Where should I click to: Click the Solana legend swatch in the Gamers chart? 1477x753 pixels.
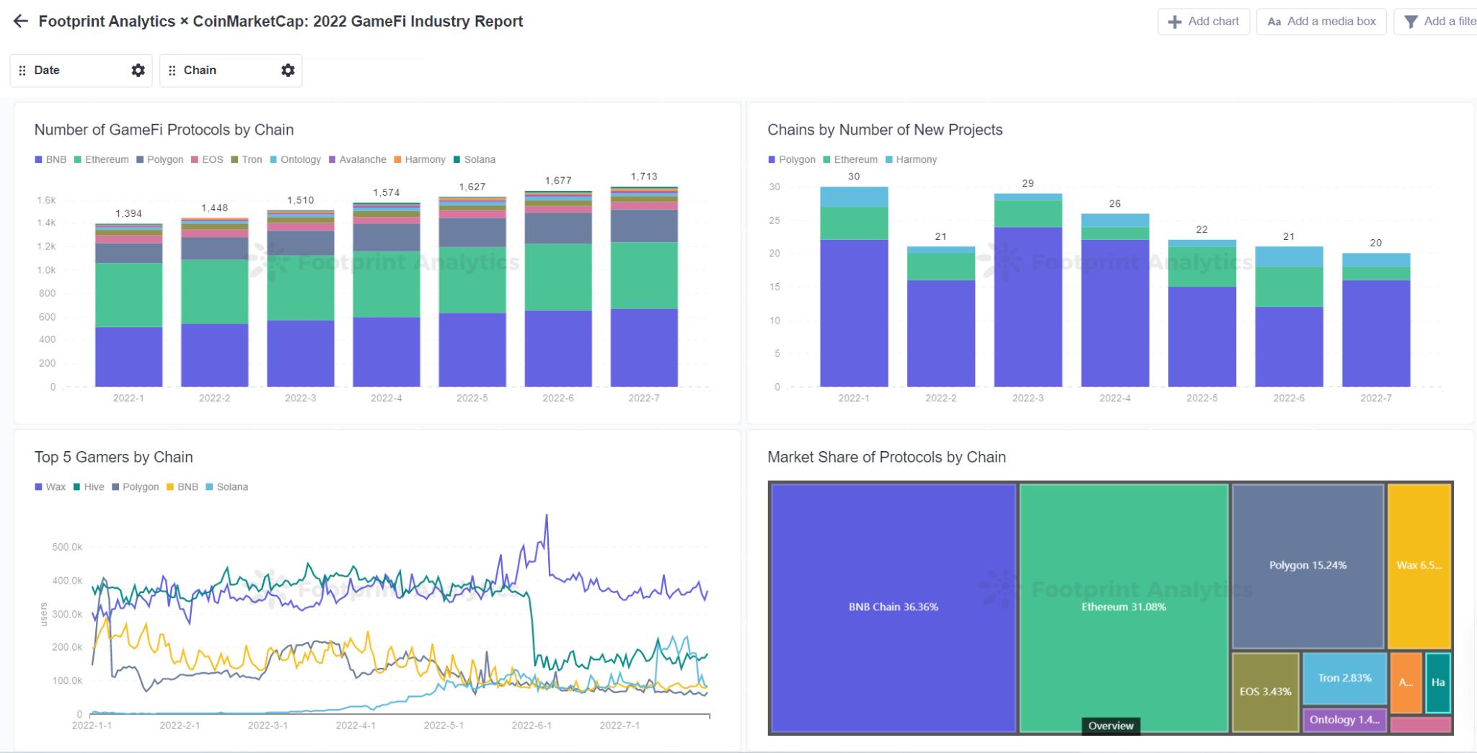pyautogui.click(x=210, y=487)
